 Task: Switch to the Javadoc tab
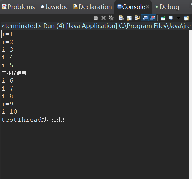click(x=54, y=7)
